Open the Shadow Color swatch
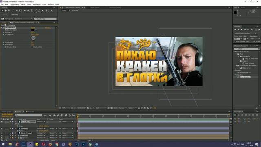This screenshot has width=261, height=147. 33,30
